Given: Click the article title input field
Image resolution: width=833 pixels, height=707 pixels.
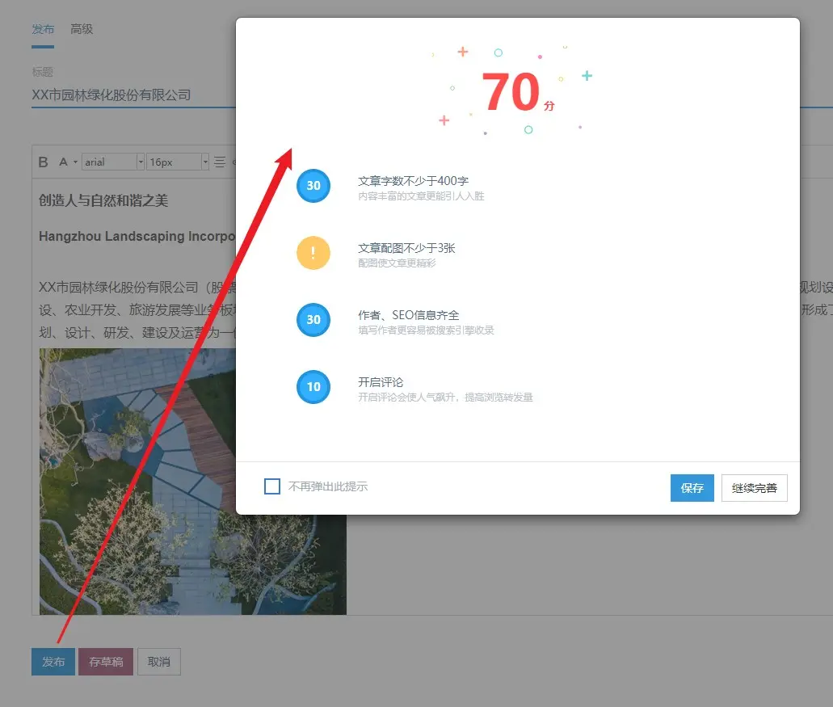Looking at the screenshot, I should [129, 95].
